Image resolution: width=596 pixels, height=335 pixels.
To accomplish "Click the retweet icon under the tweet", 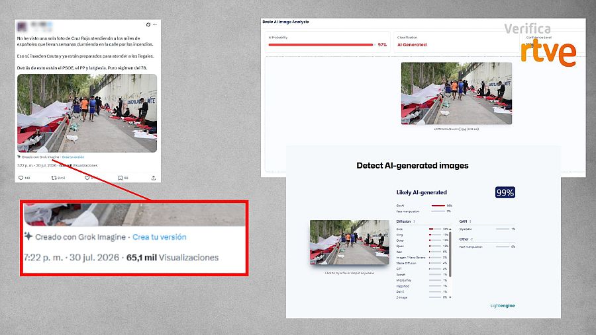I will pos(54,178).
